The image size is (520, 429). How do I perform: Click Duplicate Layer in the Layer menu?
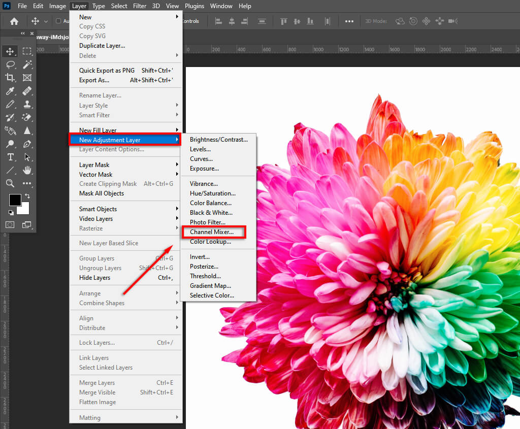[102, 46]
